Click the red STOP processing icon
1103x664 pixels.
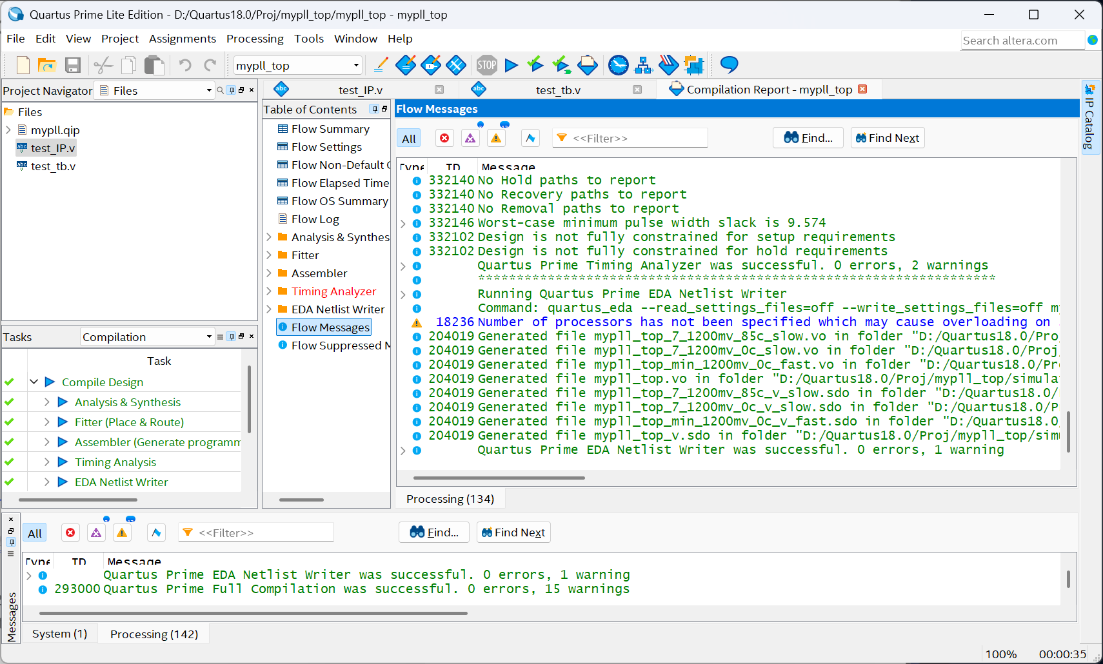point(487,64)
